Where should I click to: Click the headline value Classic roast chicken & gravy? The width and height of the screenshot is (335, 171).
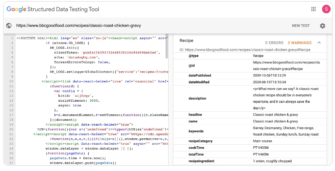pos(275,115)
